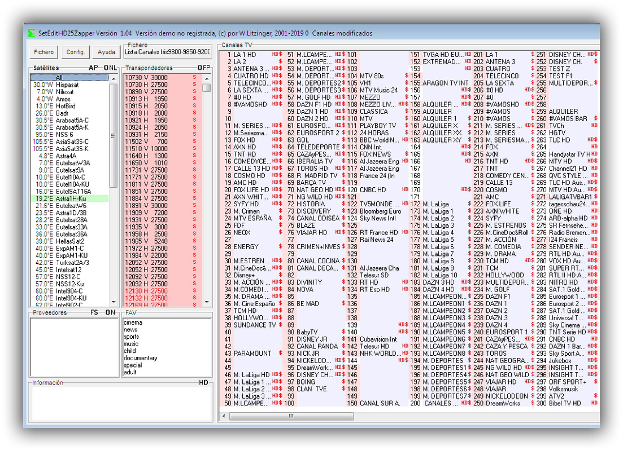623x451 pixels.
Task: Select the special favorites group
Action: pos(133,365)
